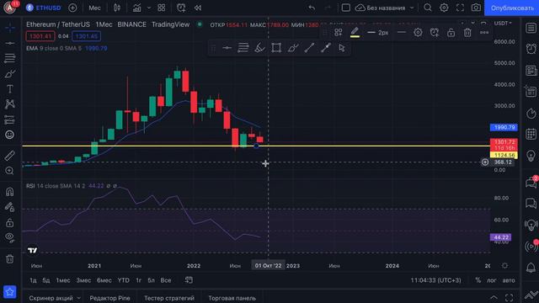This screenshot has width=539, height=303.
Task: Open drawing settings gear in floating toolbar
Action: [418, 32]
